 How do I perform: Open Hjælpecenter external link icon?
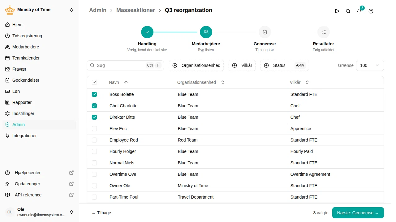pos(71,173)
